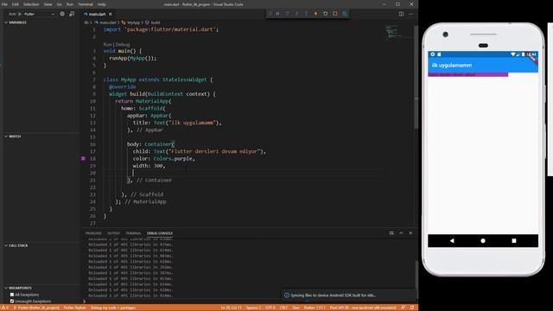Click the MyApp class breadcrumb
The height and width of the screenshot is (311, 553).
[130, 22]
